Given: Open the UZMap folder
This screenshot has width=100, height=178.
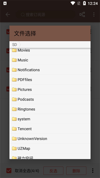Looking at the screenshot, I should tap(50, 148).
